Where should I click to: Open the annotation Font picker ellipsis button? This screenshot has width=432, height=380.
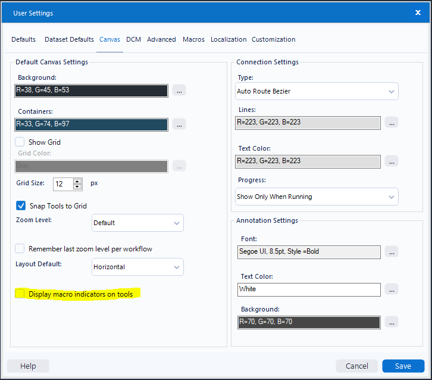pos(391,251)
